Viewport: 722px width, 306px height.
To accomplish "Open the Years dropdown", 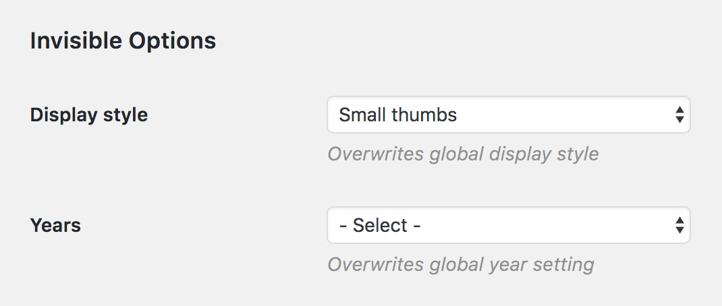I will point(508,225).
